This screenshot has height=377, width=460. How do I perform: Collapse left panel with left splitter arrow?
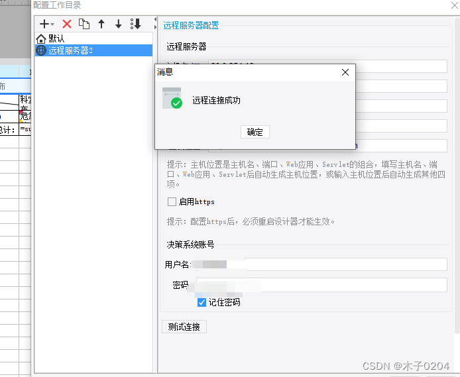(x=155, y=20)
